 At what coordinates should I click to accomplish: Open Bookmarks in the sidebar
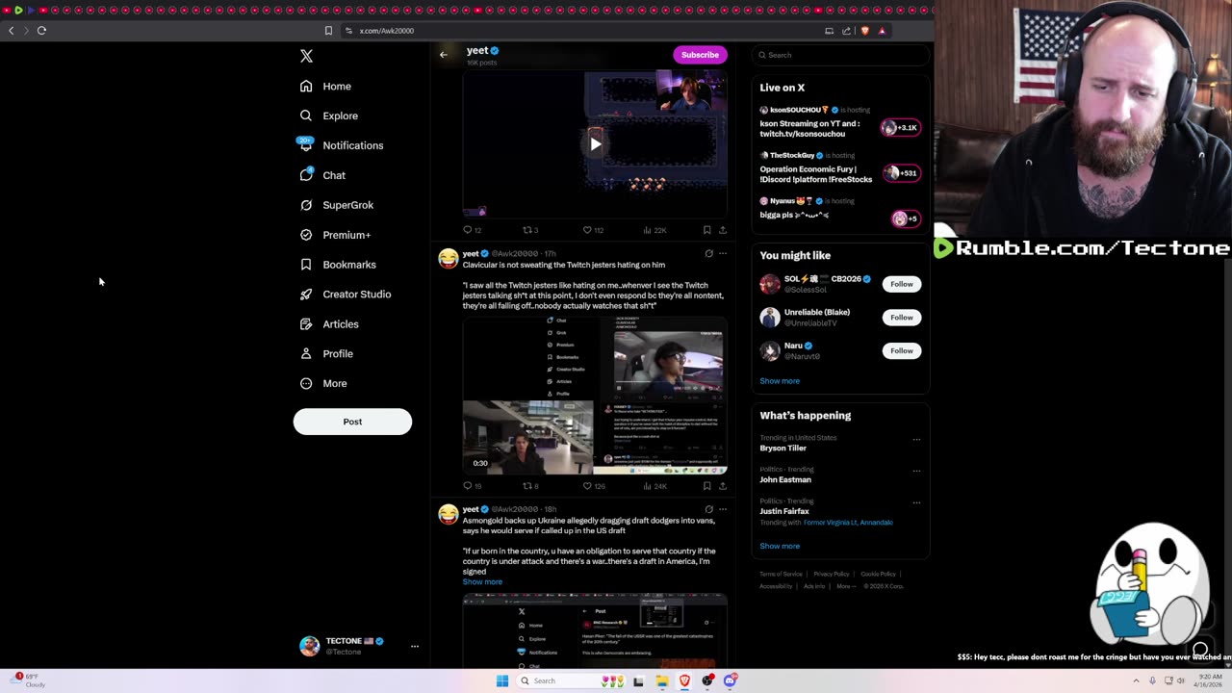point(338,265)
